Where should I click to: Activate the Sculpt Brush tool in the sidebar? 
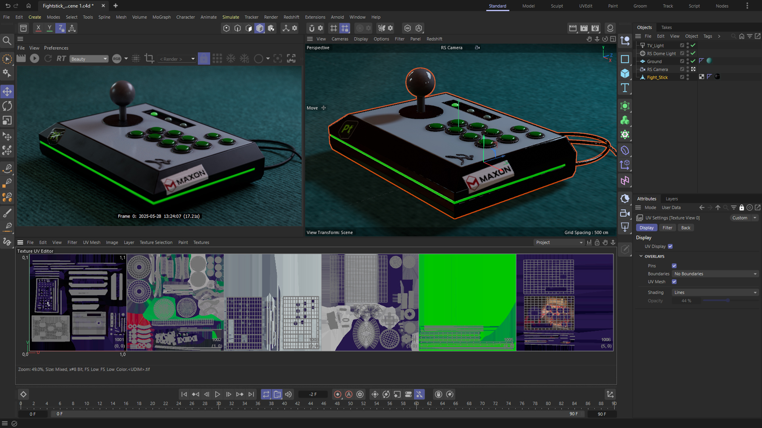point(7,213)
